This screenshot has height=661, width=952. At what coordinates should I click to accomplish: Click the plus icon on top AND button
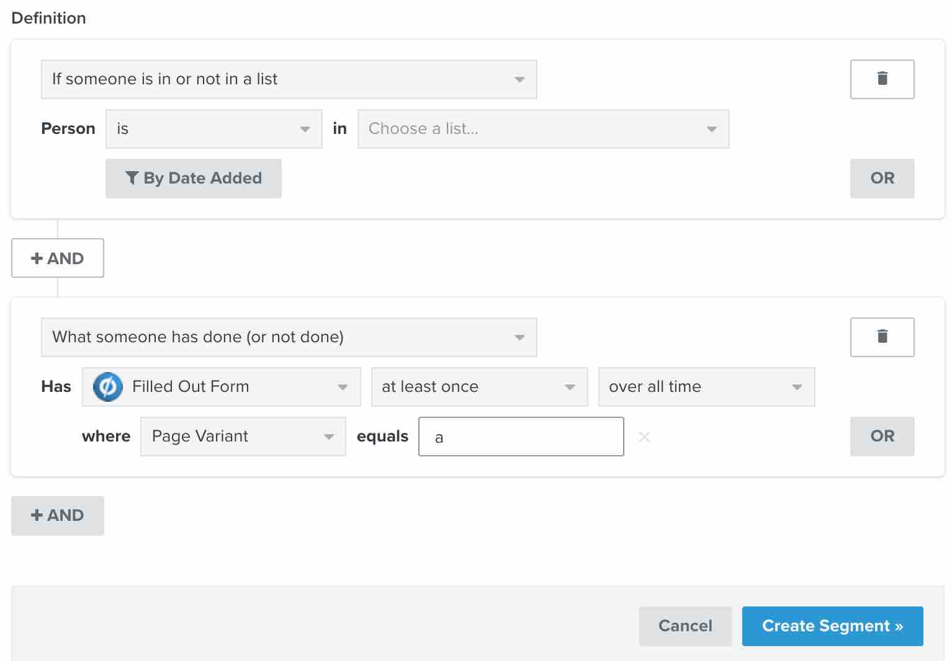coord(36,258)
